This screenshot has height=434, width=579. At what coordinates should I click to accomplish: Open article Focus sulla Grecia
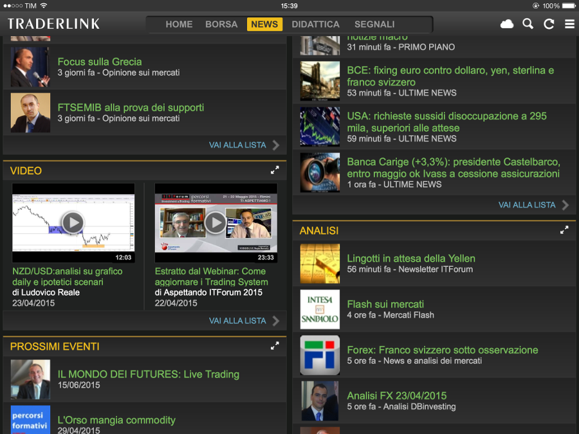tap(100, 62)
